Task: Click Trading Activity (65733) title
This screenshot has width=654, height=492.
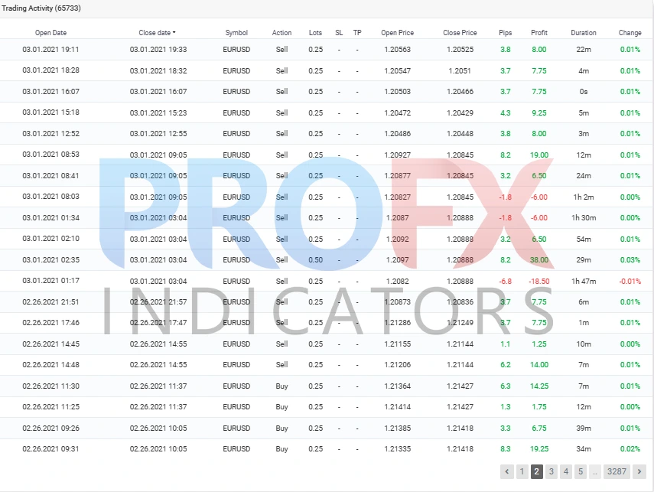Action: pos(41,8)
